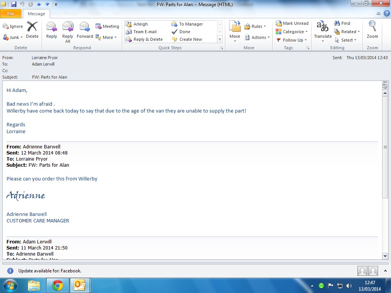Open the Junk dropdown
This screenshot has height=293, width=391.
pyautogui.click(x=13, y=37)
